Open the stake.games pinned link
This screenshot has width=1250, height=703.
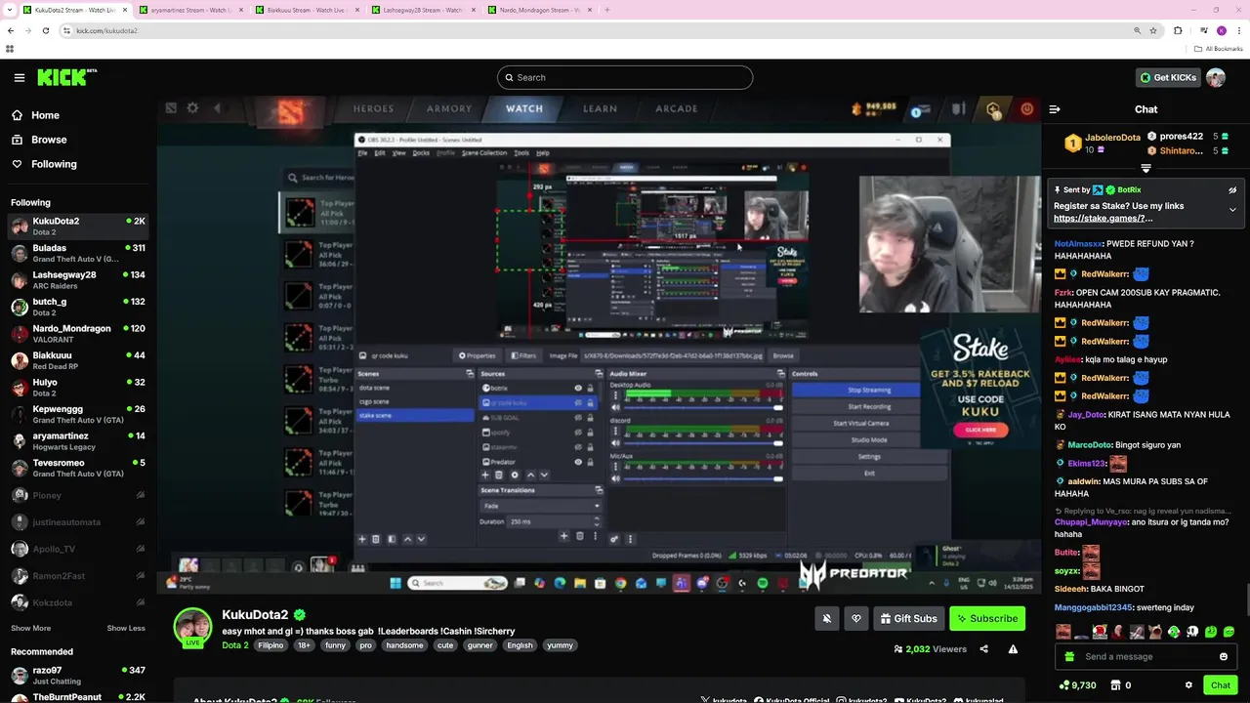[x=1104, y=219]
